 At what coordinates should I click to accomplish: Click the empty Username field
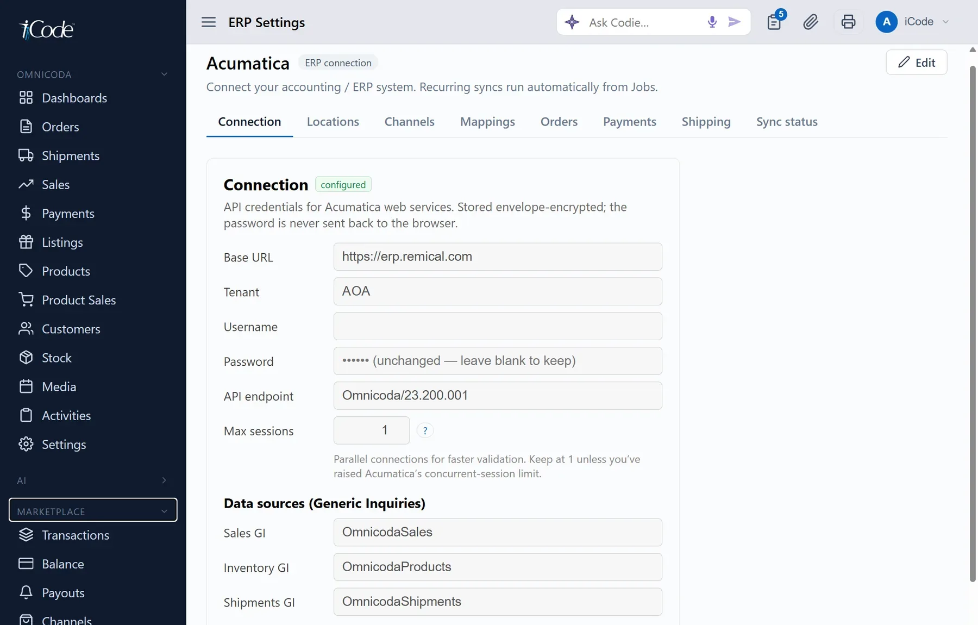pos(498,326)
